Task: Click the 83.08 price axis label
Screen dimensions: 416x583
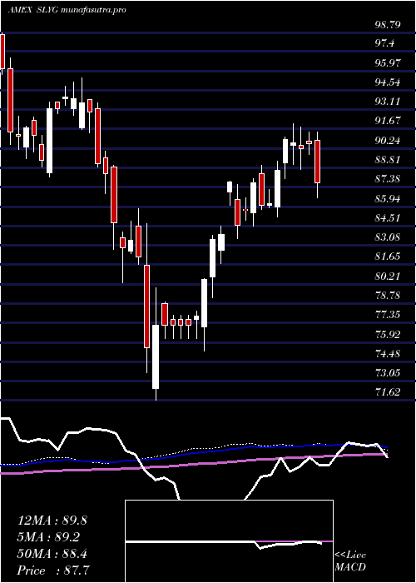Action: (x=388, y=237)
